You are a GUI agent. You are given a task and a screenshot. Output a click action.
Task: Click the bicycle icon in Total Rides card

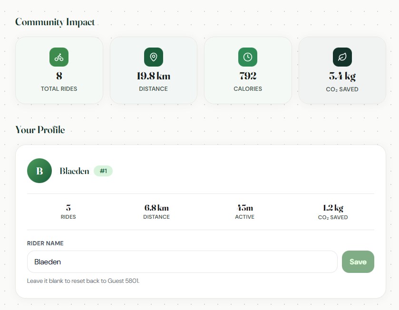coord(59,57)
